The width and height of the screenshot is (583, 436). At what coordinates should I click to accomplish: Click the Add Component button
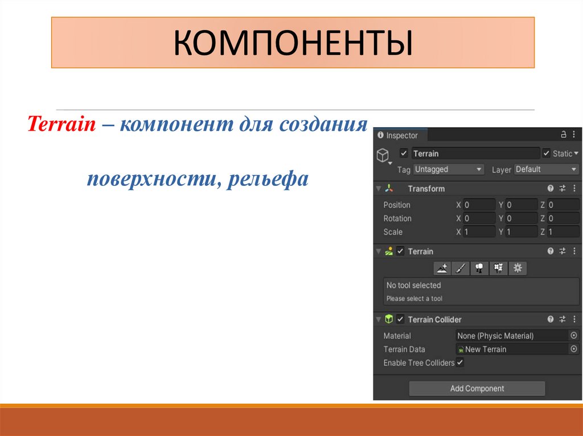point(477,388)
